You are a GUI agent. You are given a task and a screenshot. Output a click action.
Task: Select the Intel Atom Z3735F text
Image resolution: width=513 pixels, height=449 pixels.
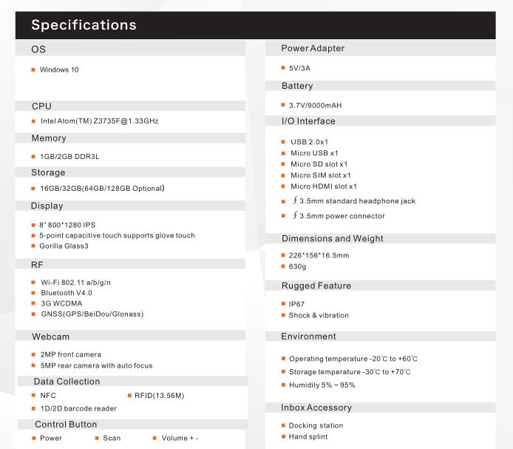pyautogui.click(x=100, y=121)
